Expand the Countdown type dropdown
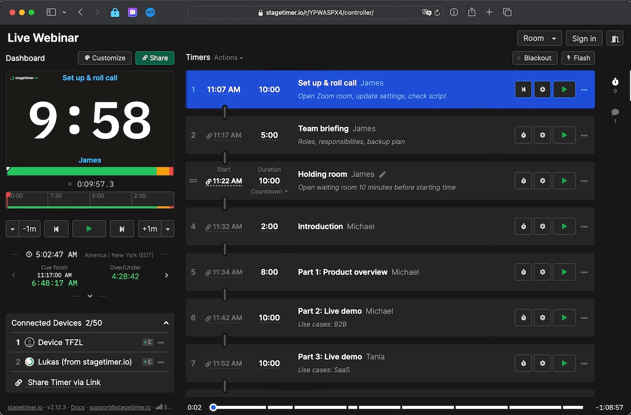The height and width of the screenshot is (415, 631). pos(270,191)
